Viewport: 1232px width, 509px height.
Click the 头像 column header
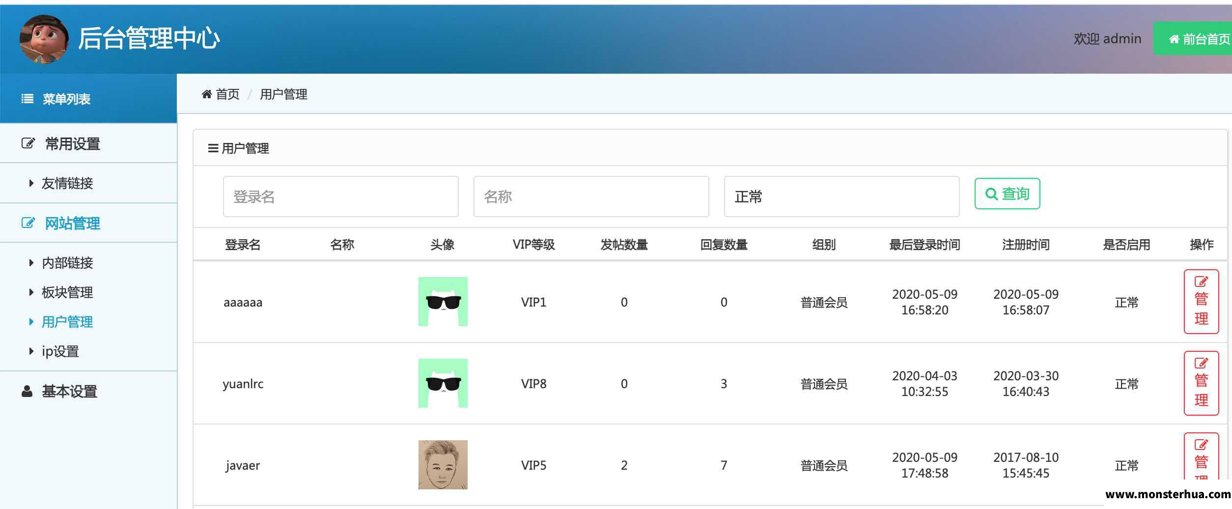(x=442, y=244)
